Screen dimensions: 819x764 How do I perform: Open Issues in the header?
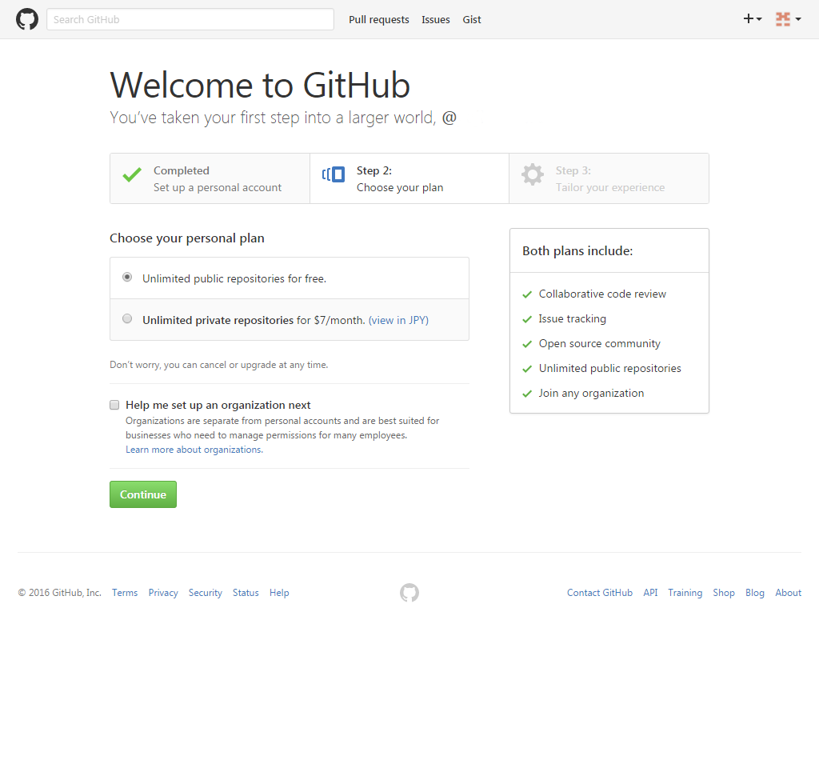click(436, 19)
